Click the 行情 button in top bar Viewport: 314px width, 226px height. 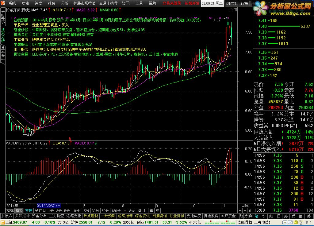point(244,3)
